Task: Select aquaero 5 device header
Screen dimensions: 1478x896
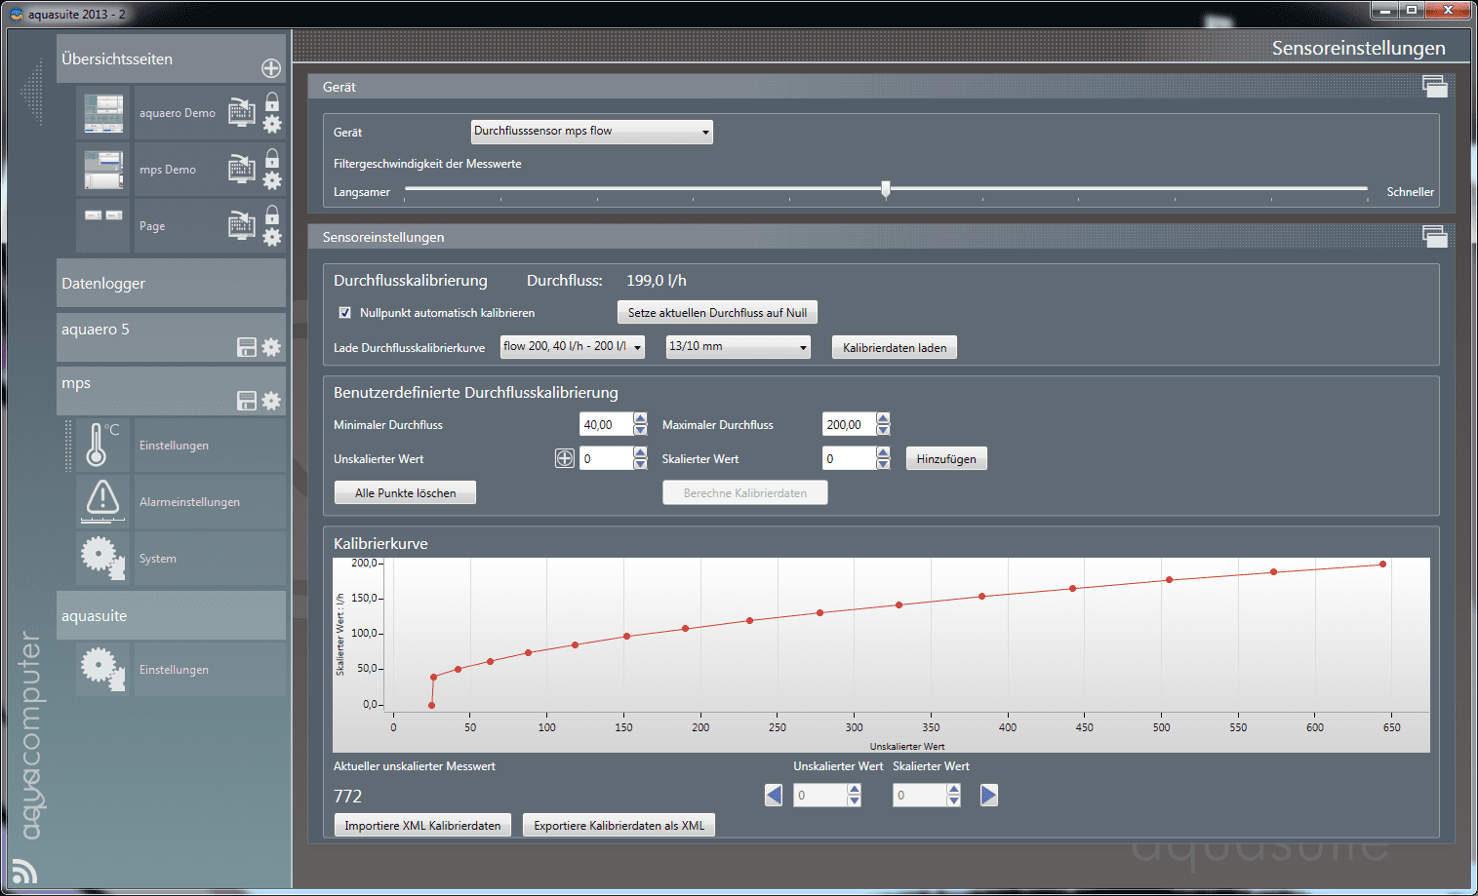Action: 171,337
